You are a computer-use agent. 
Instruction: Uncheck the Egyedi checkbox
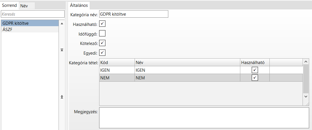pos(102,53)
